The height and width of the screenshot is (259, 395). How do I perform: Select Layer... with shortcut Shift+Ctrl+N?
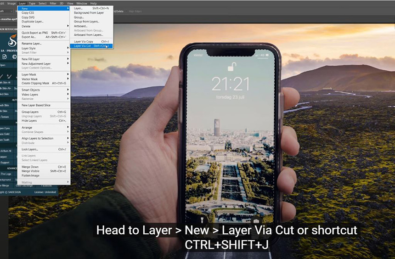(92, 8)
